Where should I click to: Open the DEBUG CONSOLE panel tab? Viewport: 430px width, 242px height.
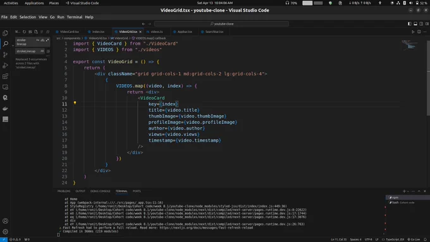pyautogui.click(x=101, y=191)
